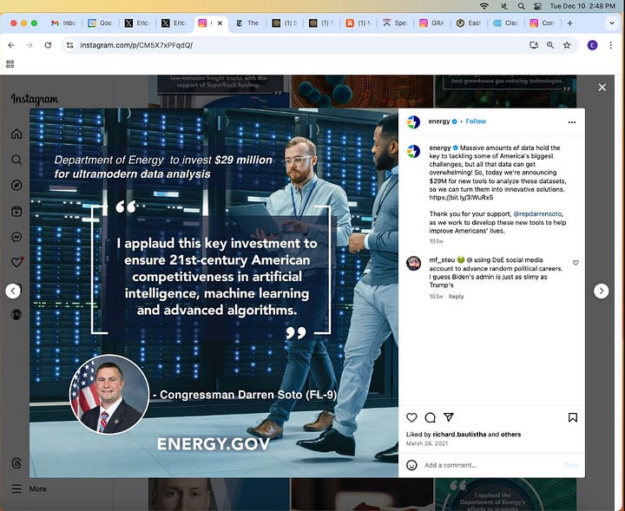Screen dimensions: 625x511
Task: Click the Instagram logo wordmark
Action: coord(34,99)
